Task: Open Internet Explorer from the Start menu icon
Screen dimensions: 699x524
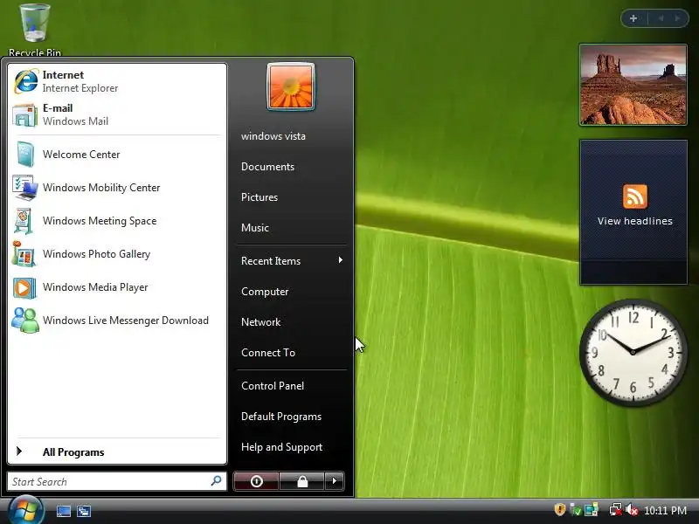Action: tap(25, 81)
